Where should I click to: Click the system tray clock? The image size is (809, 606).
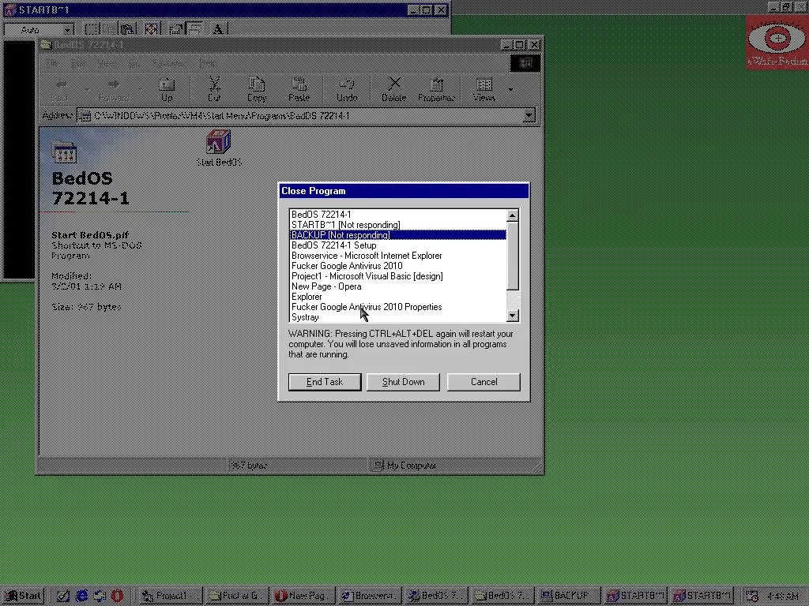783,597
